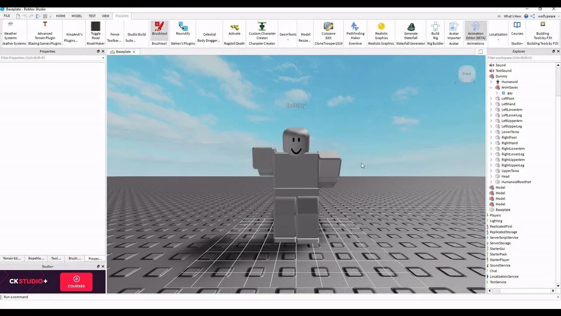Click the play icon in quick access toolbar
This screenshot has width=561, height=316.
[x=39, y=16]
